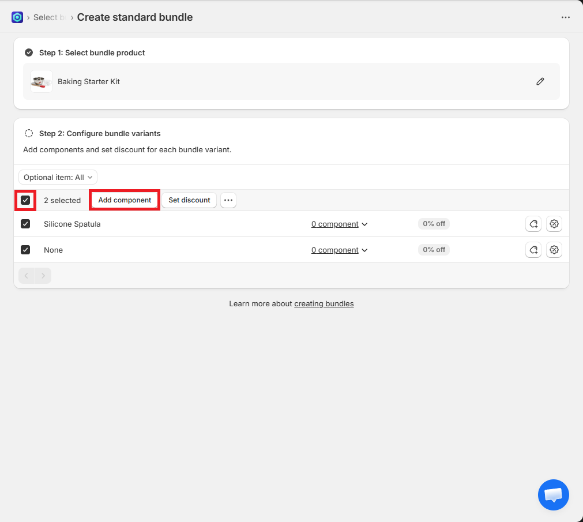Open the creating bundles help link
The height and width of the screenshot is (522, 583).
(324, 303)
